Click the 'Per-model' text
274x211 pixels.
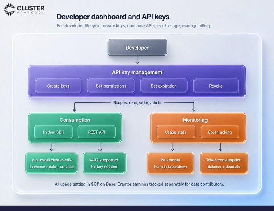[170, 160]
